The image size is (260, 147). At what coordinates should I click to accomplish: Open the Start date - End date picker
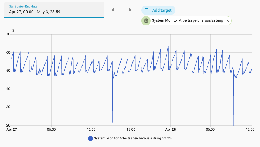(x=54, y=10)
